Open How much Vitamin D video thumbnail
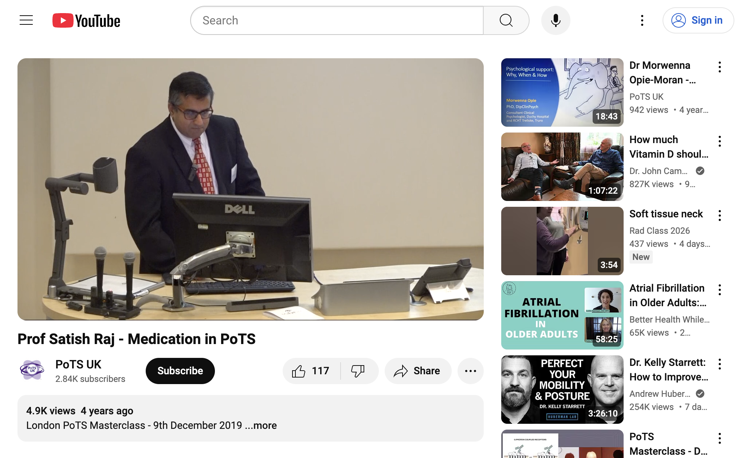Image resolution: width=746 pixels, height=458 pixels. point(562,167)
